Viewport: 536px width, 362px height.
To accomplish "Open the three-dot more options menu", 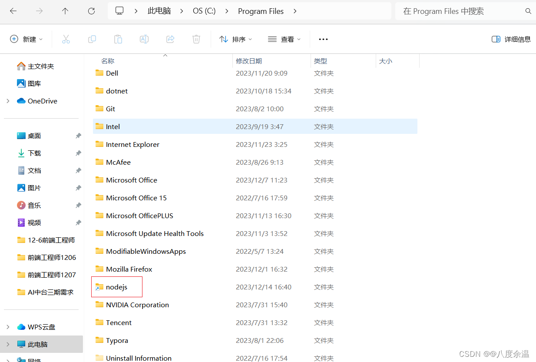I will [x=323, y=39].
